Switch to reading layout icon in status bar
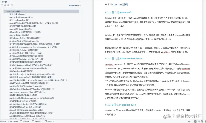 [x=202, y=122]
